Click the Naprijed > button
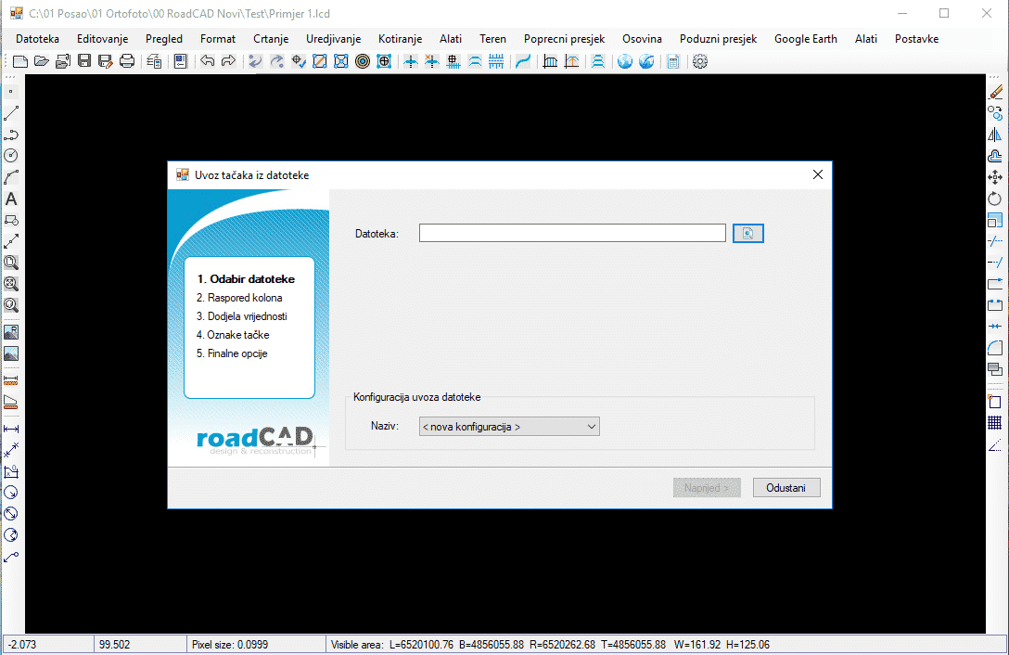The height and width of the screenshot is (655, 1009). [707, 488]
